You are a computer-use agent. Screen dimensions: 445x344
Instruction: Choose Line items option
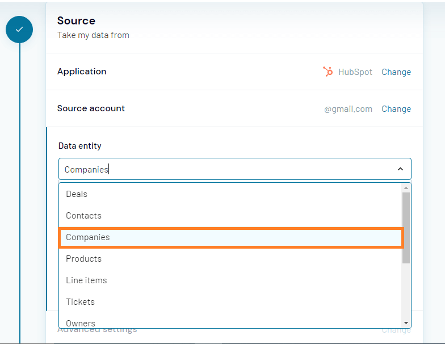tap(86, 280)
